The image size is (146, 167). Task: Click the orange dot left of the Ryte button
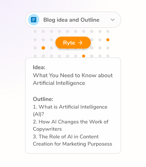(x=43, y=48)
